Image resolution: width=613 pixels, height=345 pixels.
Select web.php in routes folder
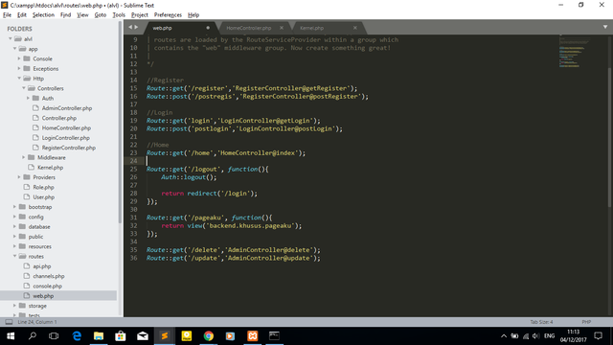[43, 296]
